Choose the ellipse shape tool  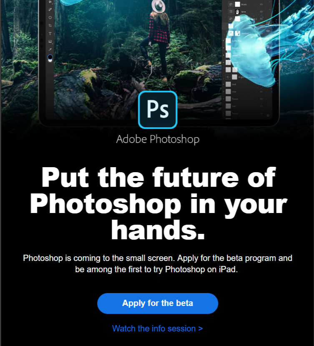(50, 18)
